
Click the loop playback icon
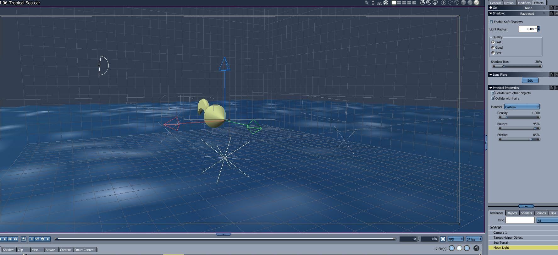pos(24,239)
